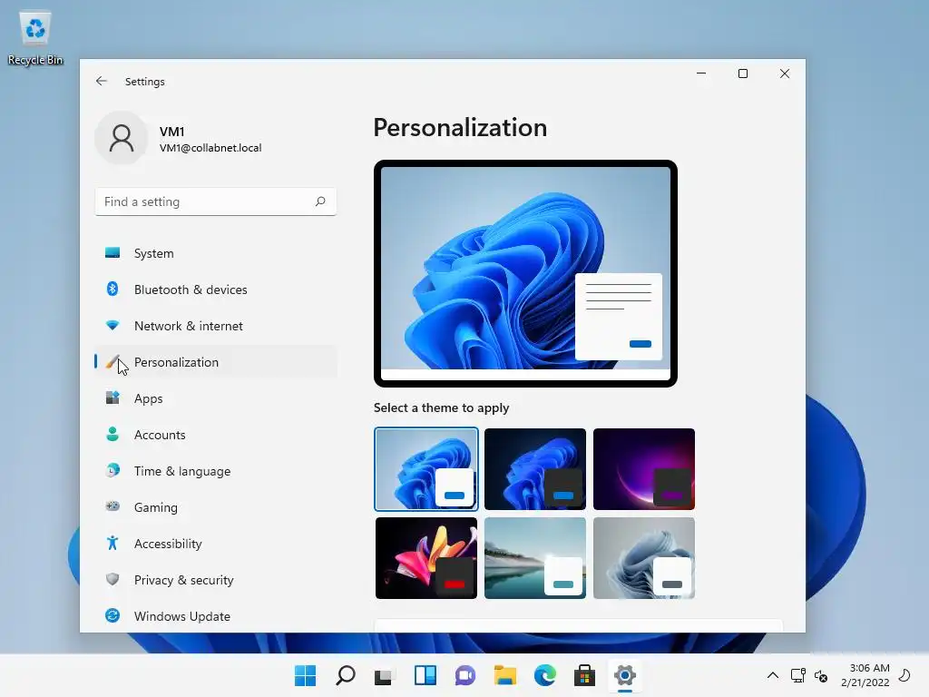Apply the purple glow theme

tap(644, 469)
